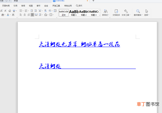Expand the shading fill dropdown arrow
The width and height of the screenshot is (162, 113).
(48, 15)
